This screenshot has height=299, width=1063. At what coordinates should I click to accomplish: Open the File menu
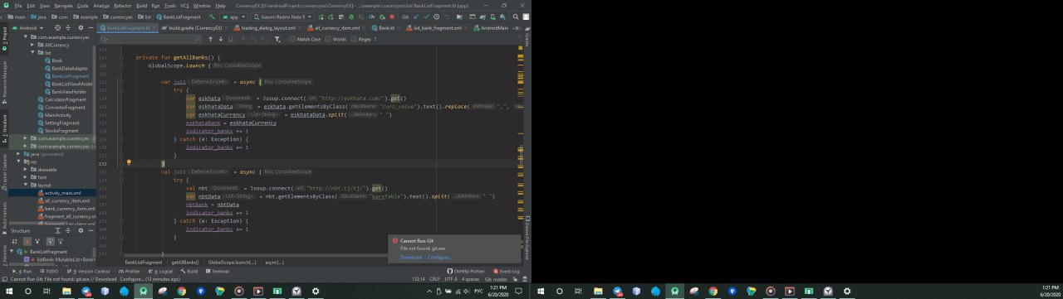[17, 6]
